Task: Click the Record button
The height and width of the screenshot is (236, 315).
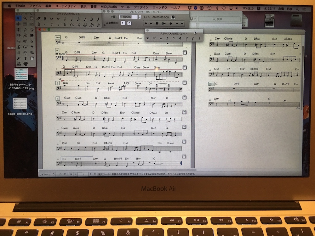Action: point(170,24)
